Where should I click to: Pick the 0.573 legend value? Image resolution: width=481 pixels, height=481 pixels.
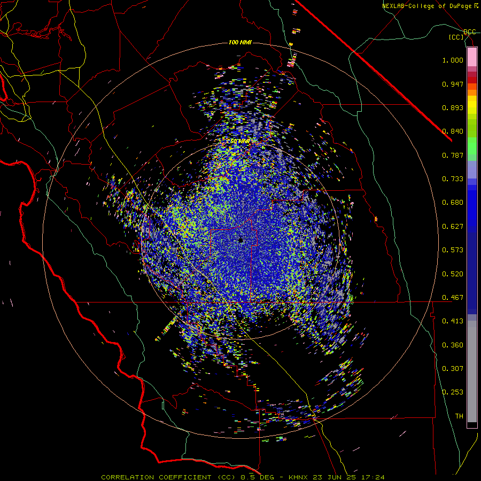click(x=453, y=250)
